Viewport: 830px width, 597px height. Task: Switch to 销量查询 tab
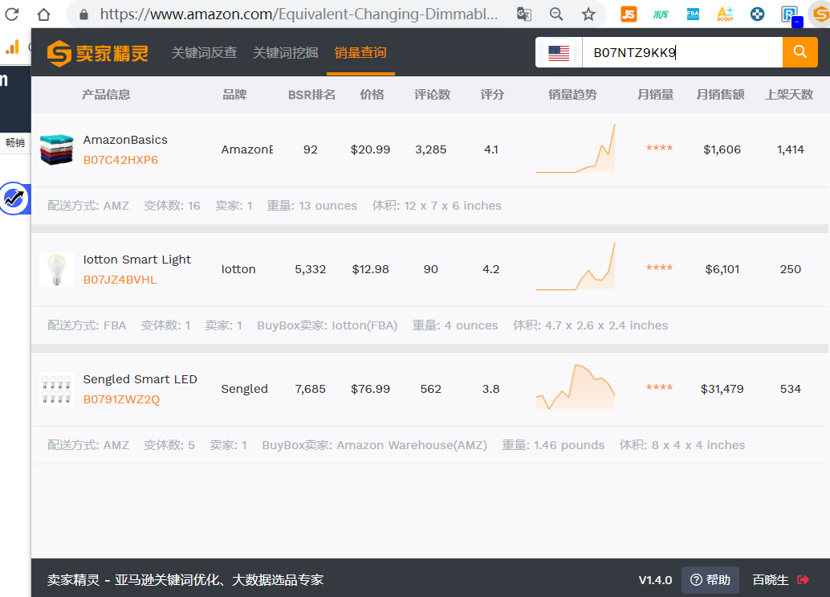click(x=360, y=52)
